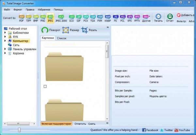Click the Снять button

[92, 124]
